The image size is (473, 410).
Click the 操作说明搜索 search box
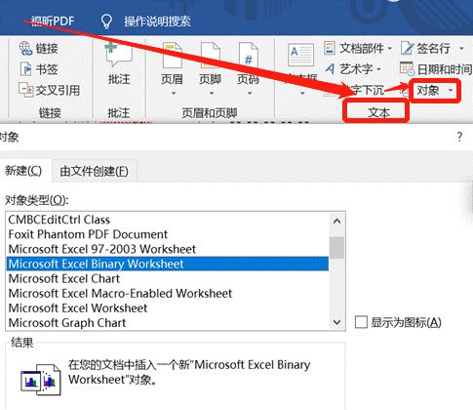click(157, 21)
